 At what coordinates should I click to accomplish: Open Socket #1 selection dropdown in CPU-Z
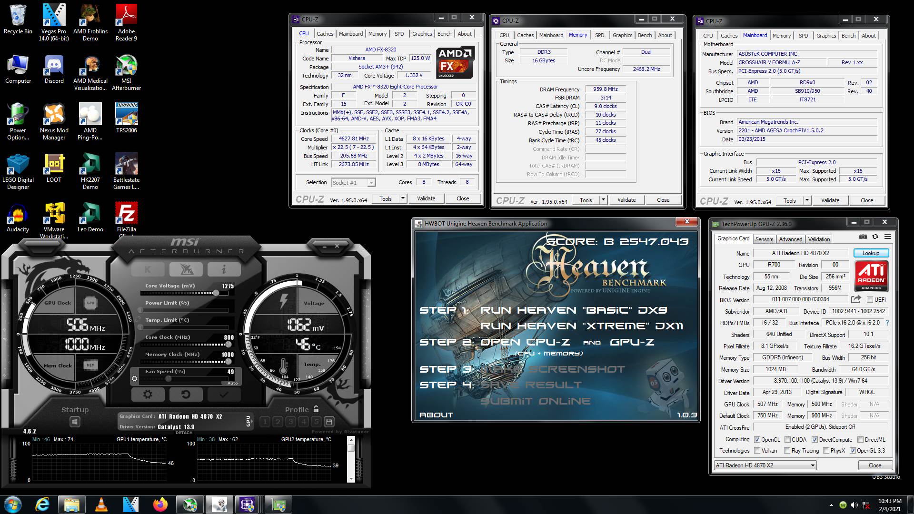(353, 182)
